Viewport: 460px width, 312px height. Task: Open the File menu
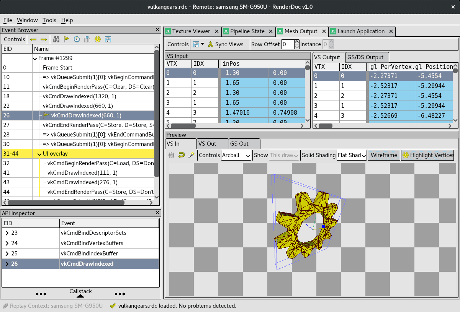[x=8, y=20]
